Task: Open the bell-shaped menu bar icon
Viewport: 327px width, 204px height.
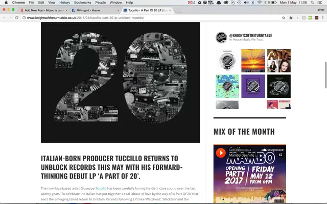Action: (219, 3)
